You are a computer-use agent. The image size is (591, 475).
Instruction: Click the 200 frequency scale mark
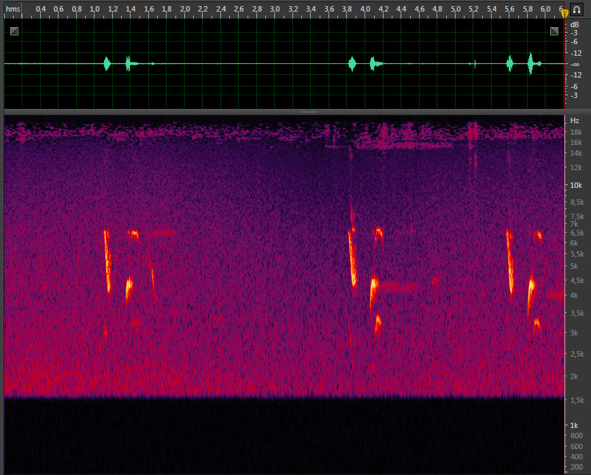(577, 467)
